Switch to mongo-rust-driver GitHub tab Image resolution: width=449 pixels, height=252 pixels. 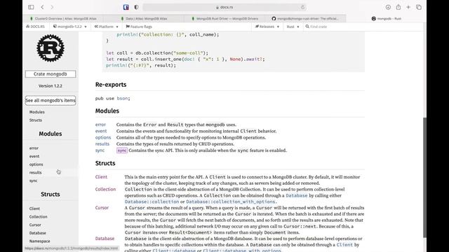coord(306,19)
